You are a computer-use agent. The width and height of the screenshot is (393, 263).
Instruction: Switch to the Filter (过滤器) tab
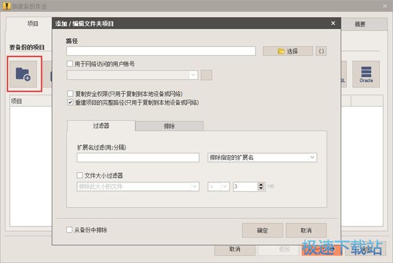(101, 126)
